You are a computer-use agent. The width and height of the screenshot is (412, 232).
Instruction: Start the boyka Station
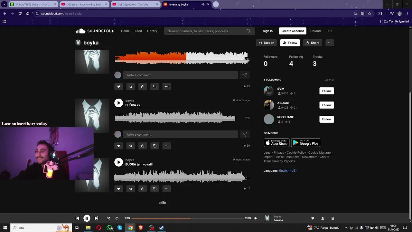(267, 43)
